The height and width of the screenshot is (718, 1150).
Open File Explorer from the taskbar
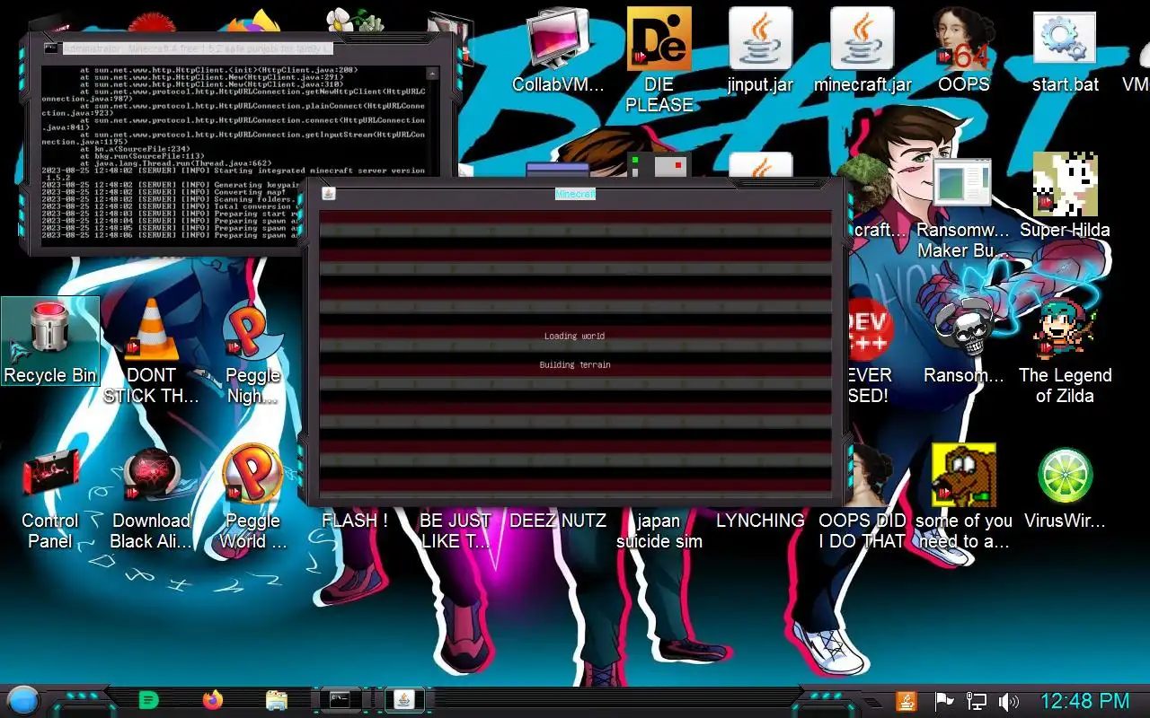[x=276, y=700]
